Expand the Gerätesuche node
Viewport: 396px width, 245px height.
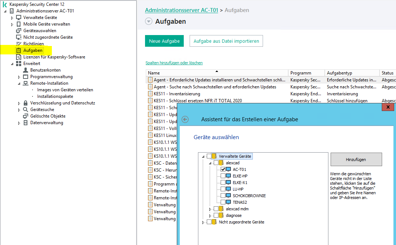pyautogui.click(x=19, y=110)
